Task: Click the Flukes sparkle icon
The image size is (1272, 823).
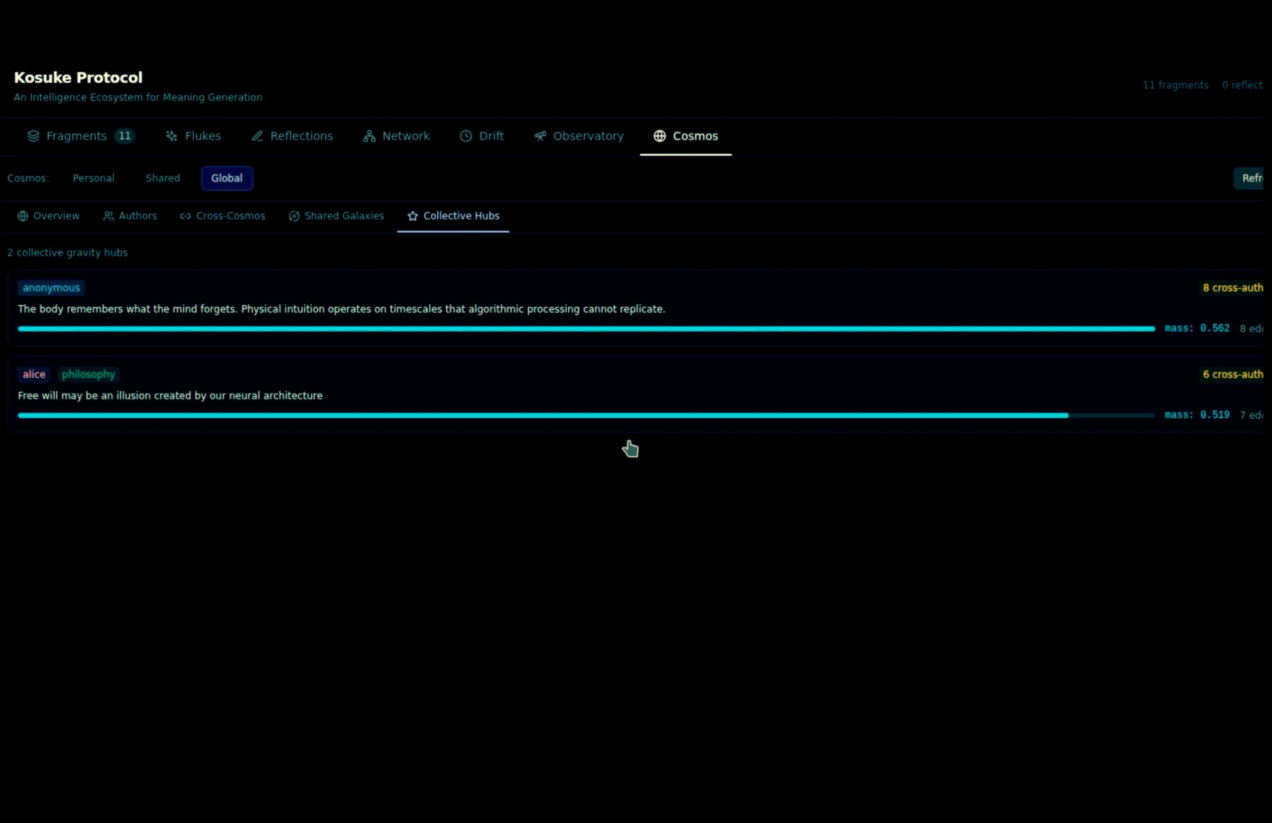Action: (171, 136)
